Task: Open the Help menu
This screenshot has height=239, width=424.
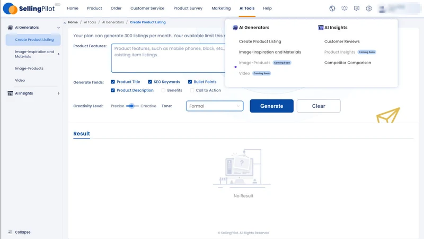Action: 268,8
